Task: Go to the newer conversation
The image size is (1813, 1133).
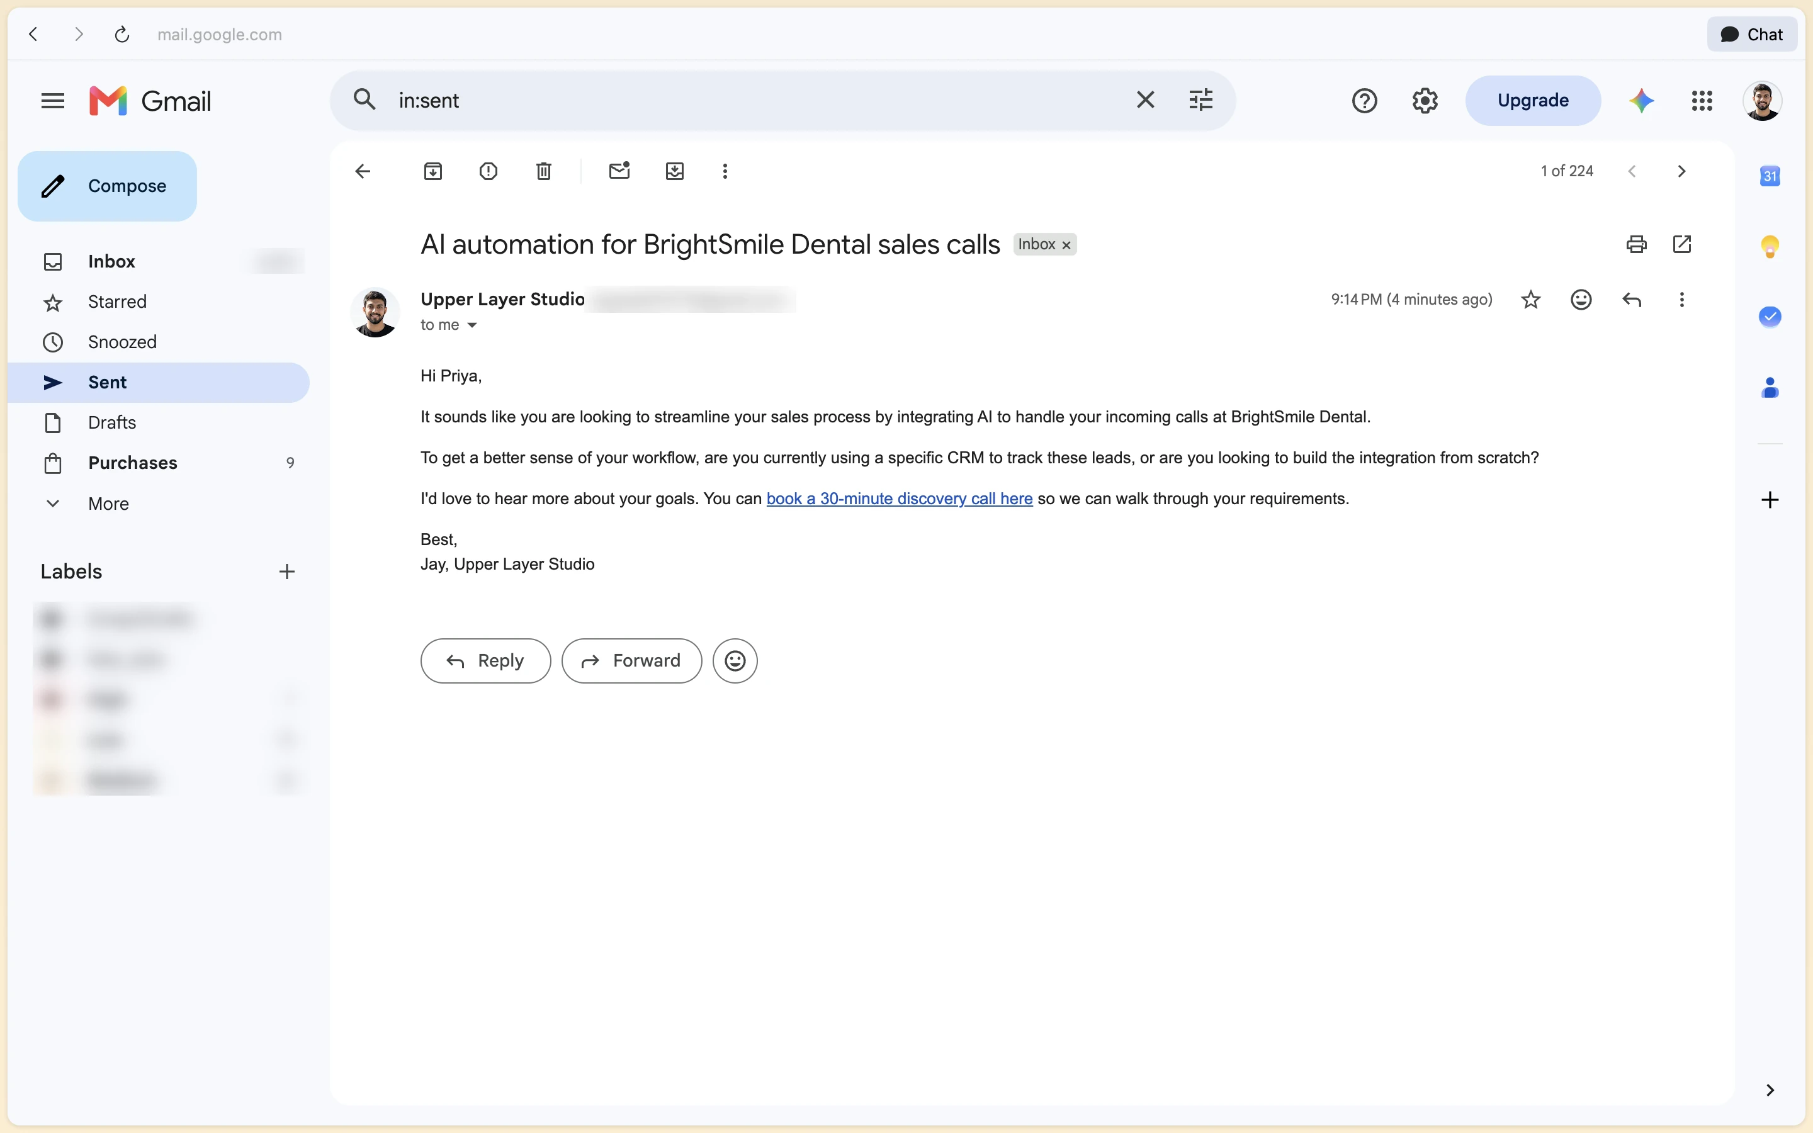Action: coord(1632,172)
